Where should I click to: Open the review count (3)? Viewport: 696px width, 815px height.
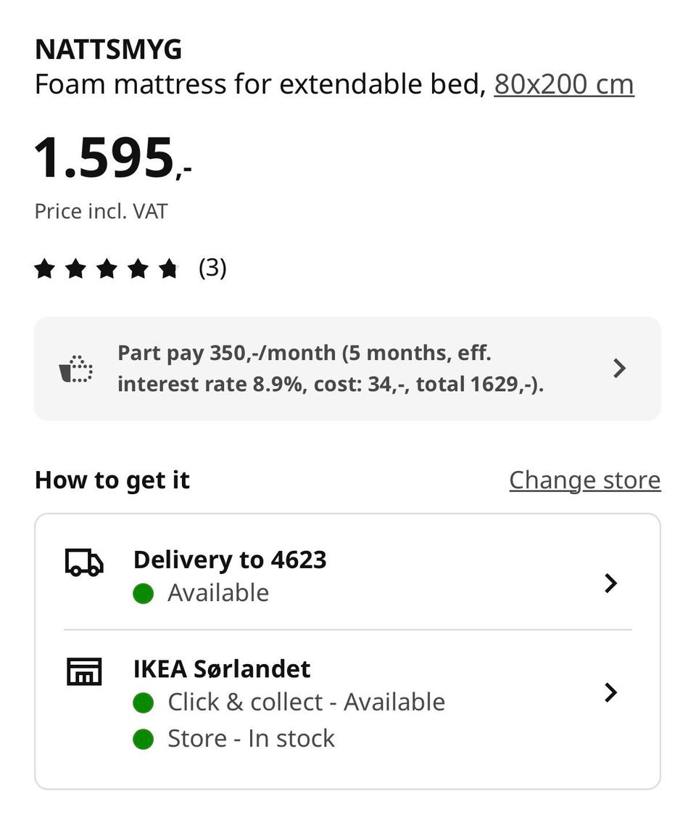(x=212, y=269)
